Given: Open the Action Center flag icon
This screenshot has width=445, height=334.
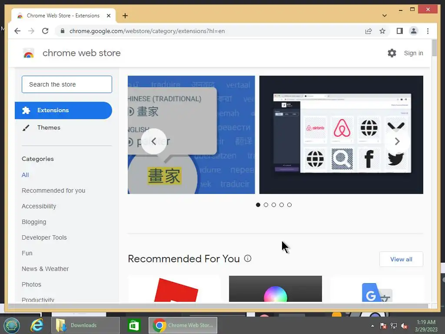Looking at the screenshot, I should coord(383,326).
